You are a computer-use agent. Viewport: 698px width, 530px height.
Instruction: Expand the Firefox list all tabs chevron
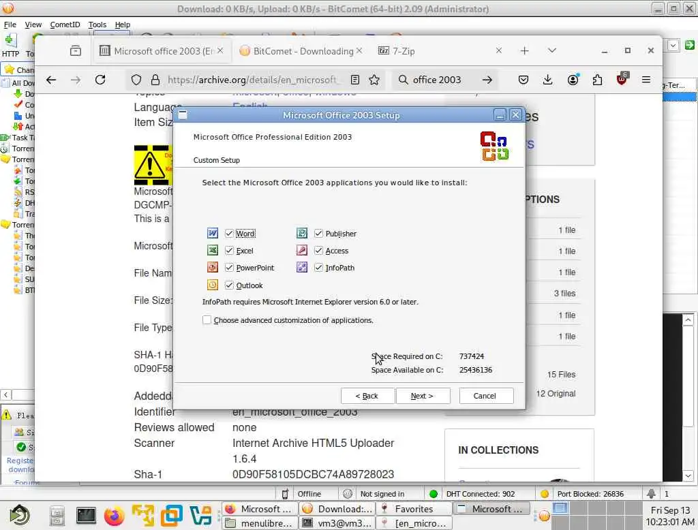[552, 50]
